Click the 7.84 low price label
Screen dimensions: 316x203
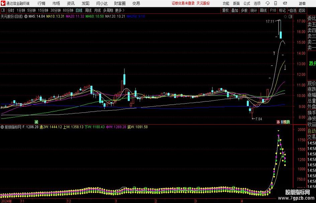point(259,119)
